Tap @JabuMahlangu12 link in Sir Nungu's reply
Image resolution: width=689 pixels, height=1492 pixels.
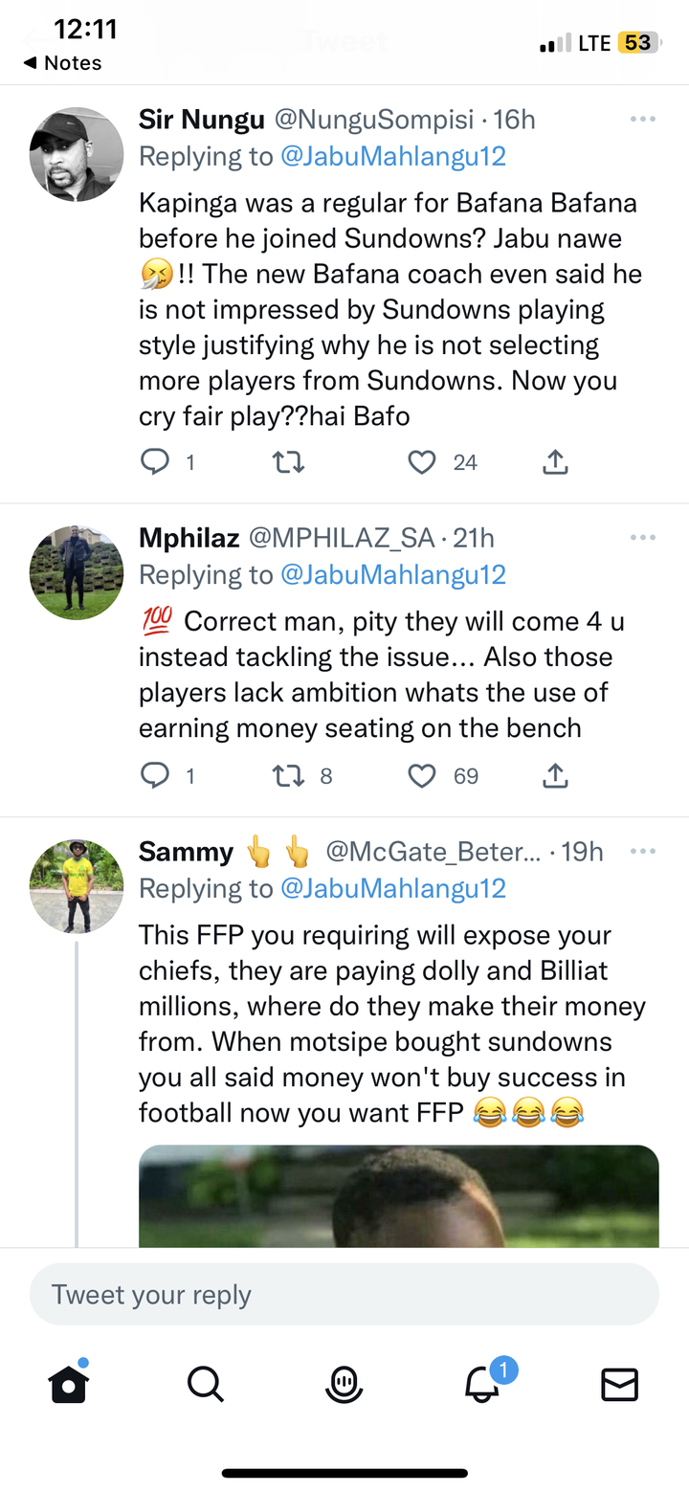(392, 156)
